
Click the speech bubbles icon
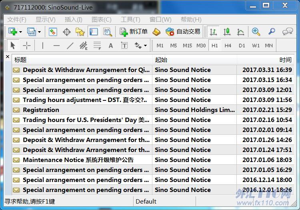tap(287, 31)
